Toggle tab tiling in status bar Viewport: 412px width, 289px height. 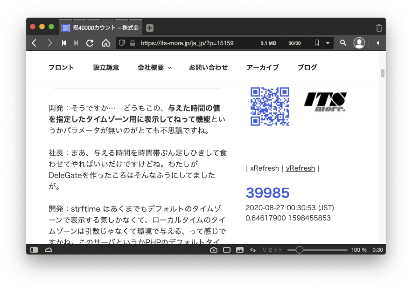(x=227, y=250)
